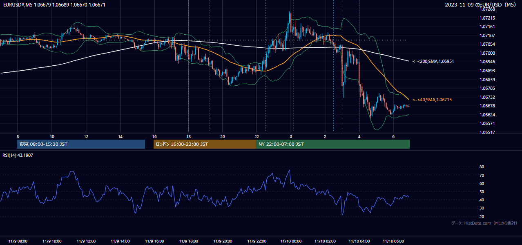Click the 11/9 08:00 date label

tap(18, 241)
